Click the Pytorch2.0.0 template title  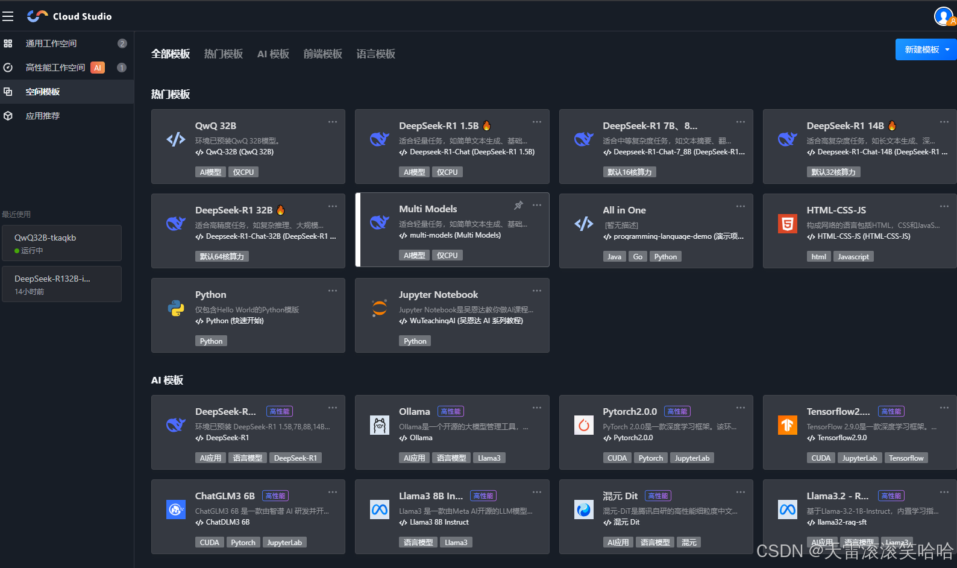pos(630,412)
